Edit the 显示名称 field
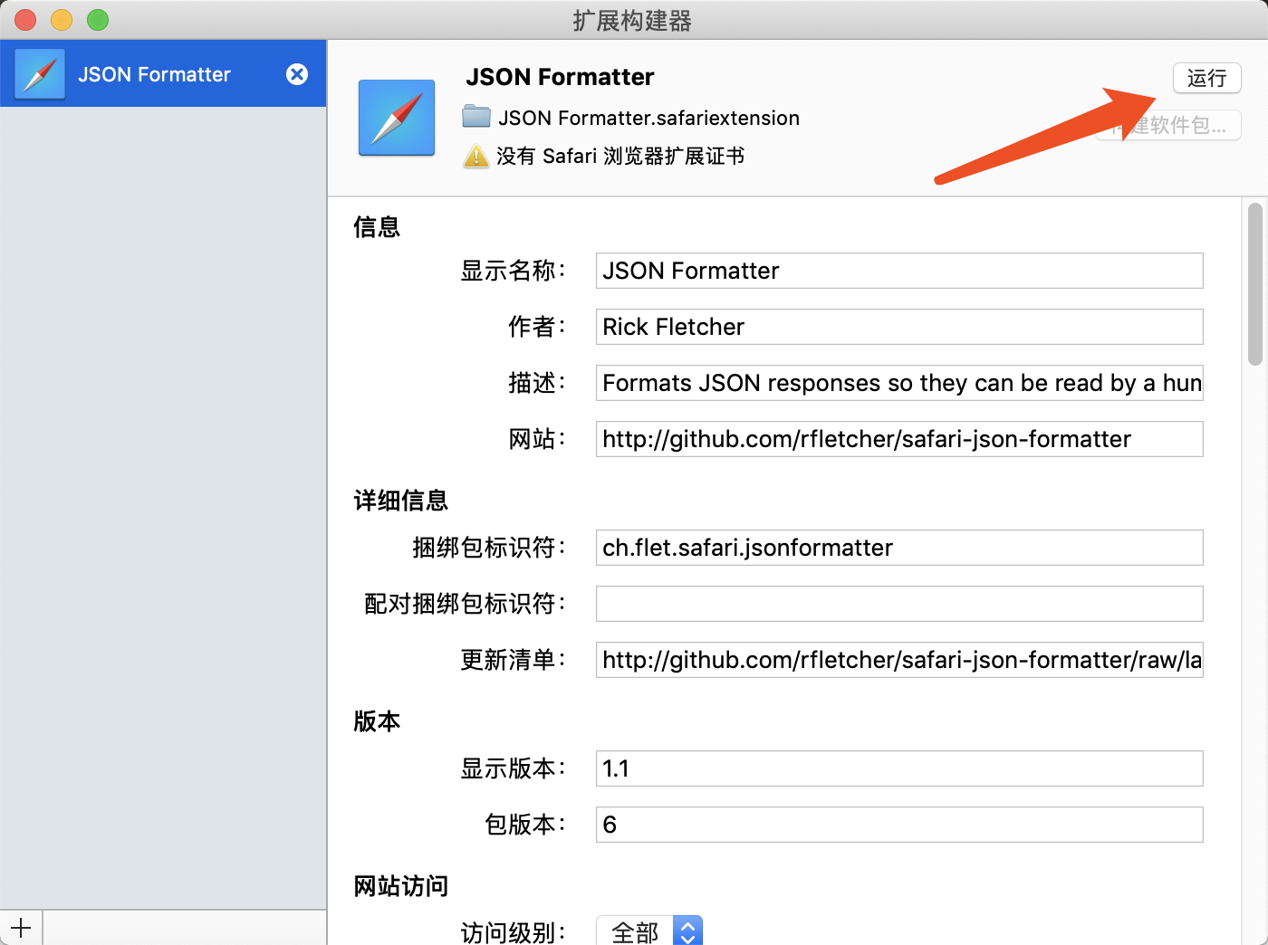Image resolution: width=1268 pixels, height=945 pixels. coord(899,271)
